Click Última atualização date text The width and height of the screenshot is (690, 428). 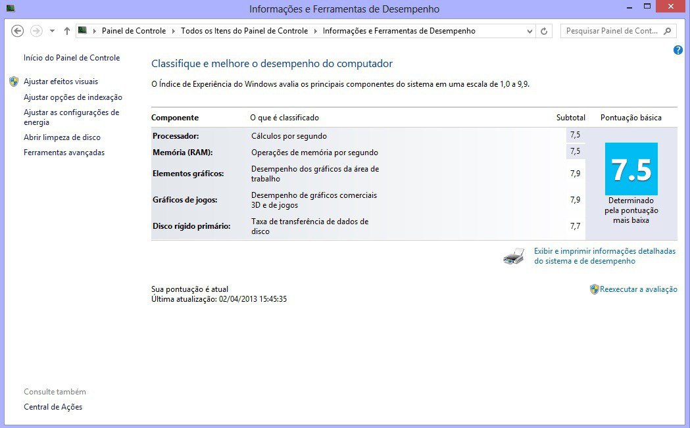pos(218,299)
